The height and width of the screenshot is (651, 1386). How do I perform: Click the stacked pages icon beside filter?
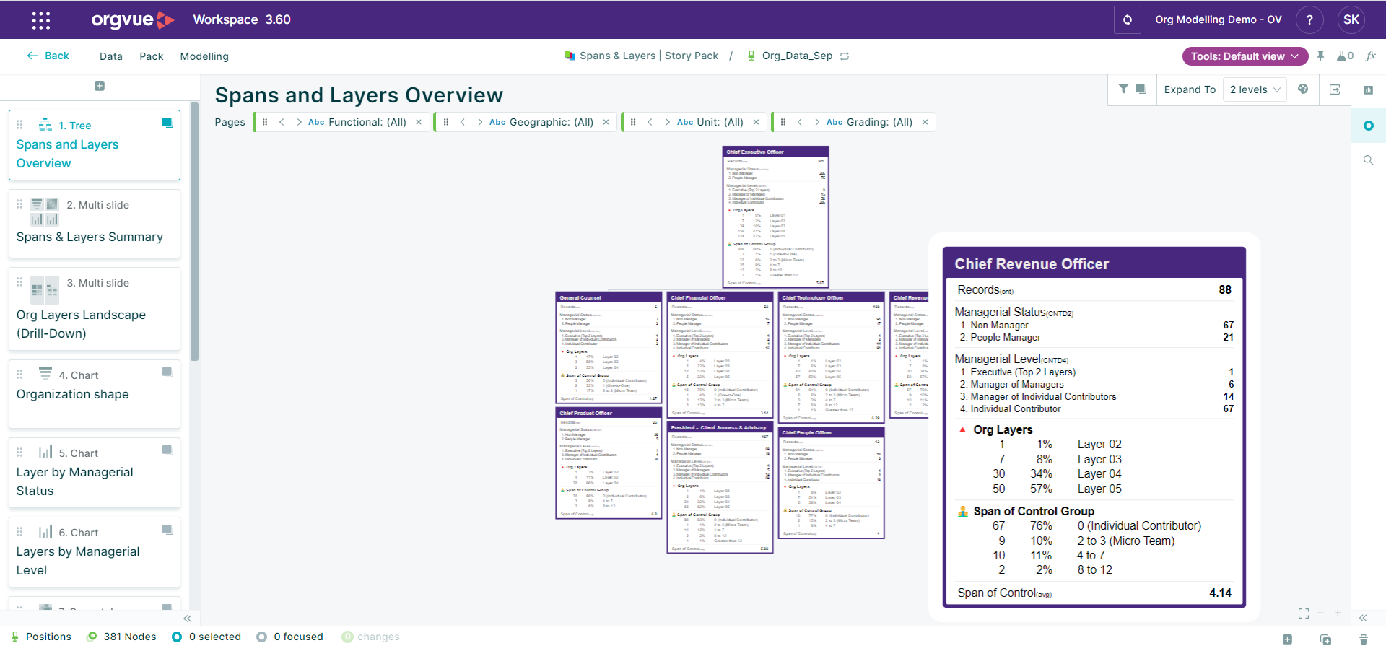[1141, 89]
